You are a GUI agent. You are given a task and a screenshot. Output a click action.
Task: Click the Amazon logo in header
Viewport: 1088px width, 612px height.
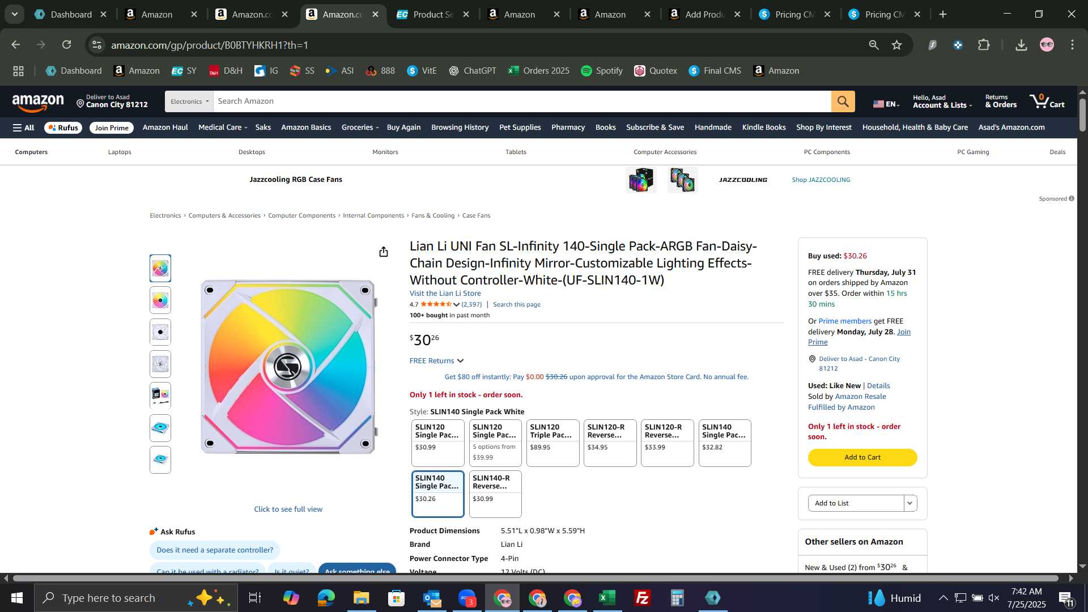coord(38,103)
